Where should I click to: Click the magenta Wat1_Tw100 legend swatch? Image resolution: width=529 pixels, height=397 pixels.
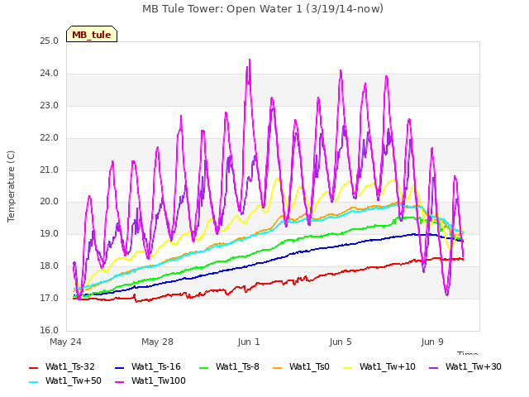(x=119, y=382)
